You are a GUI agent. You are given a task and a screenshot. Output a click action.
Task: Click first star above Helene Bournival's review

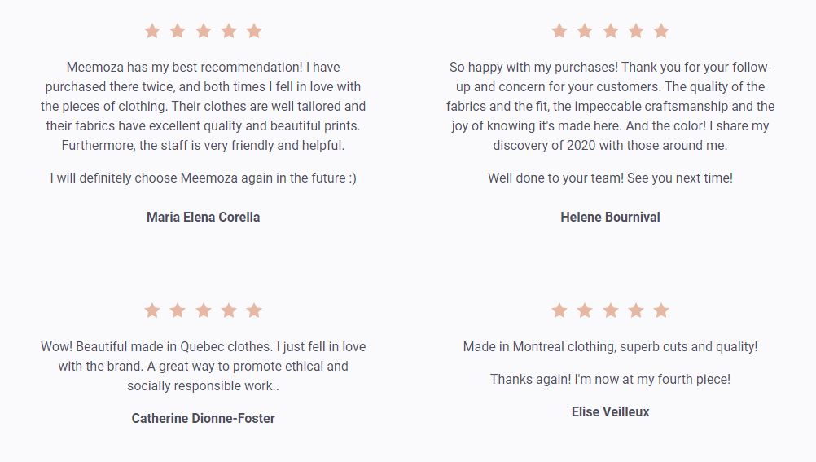(559, 31)
